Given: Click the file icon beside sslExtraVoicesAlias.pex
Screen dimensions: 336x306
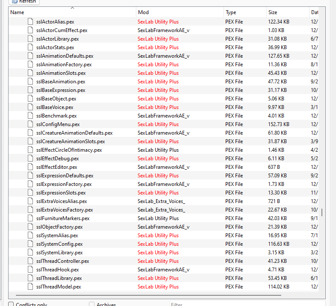Looking at the screenshot, I should [30, 201].
